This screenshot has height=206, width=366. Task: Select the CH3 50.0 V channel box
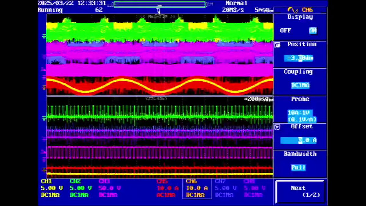(109, 188)
